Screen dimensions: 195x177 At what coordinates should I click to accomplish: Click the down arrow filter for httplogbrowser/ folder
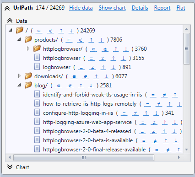click(x=126, y=49)
